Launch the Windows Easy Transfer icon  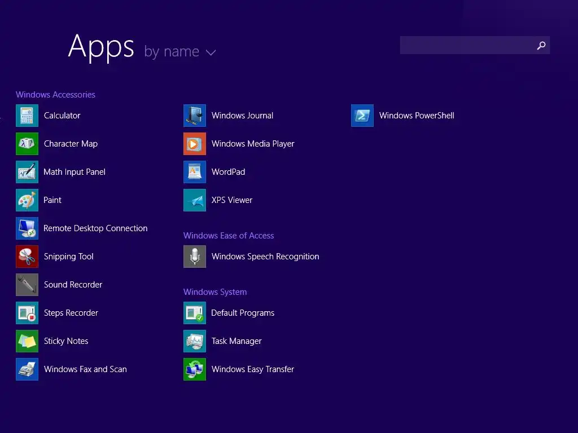195,369
